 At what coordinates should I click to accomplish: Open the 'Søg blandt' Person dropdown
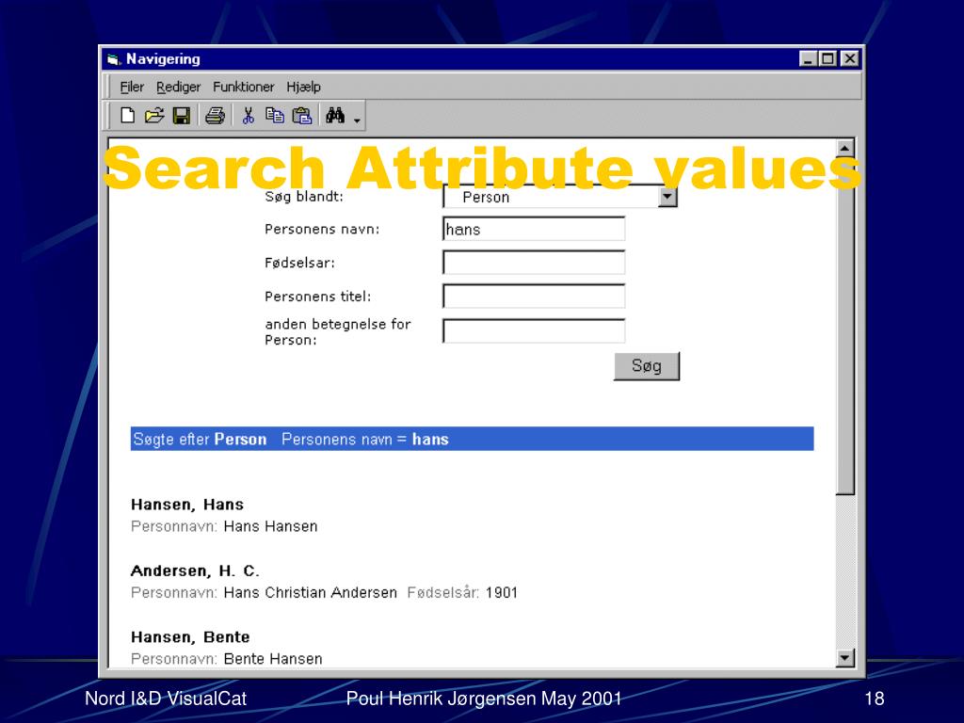point(667,197)
